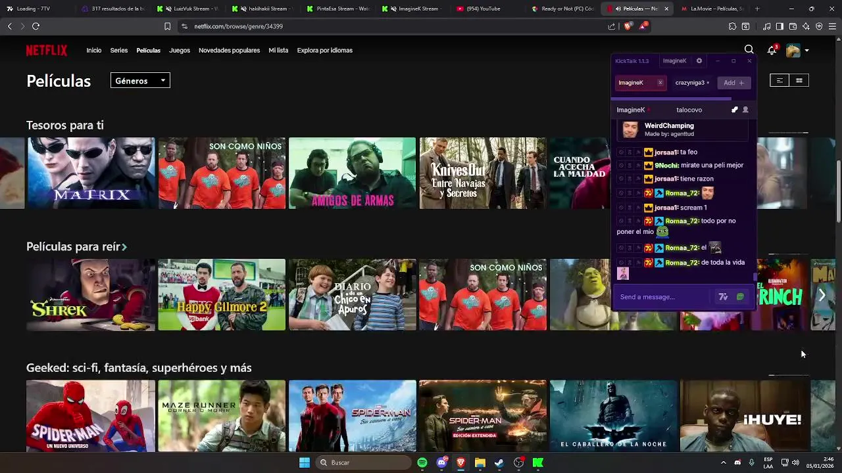This screenshot has height=473, width=842.
Task: Click the browser address bar URL
Action: pyautogui.click(x=238, y=26)
